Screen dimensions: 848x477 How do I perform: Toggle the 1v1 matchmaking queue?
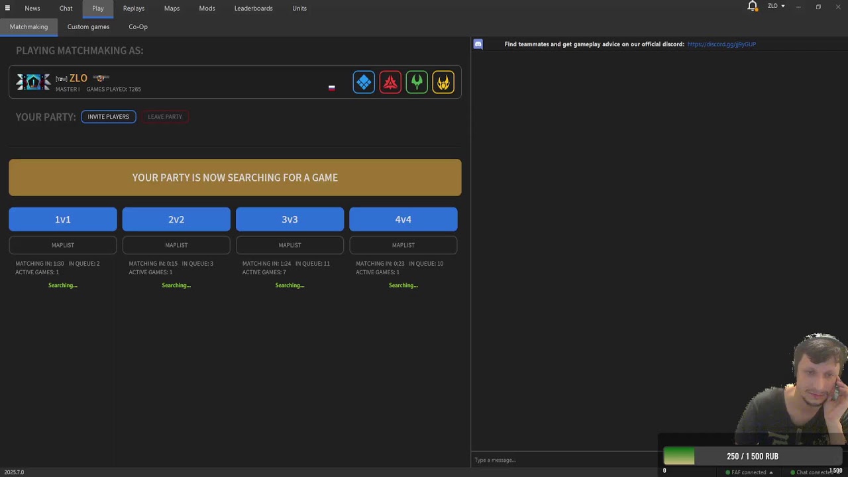pyautogui.click(x=63, y=219)
